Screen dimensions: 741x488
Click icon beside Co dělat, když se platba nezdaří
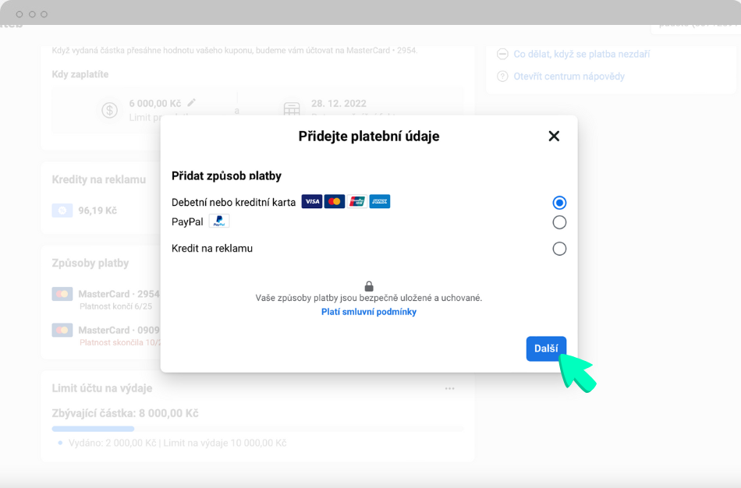(502, 54)
